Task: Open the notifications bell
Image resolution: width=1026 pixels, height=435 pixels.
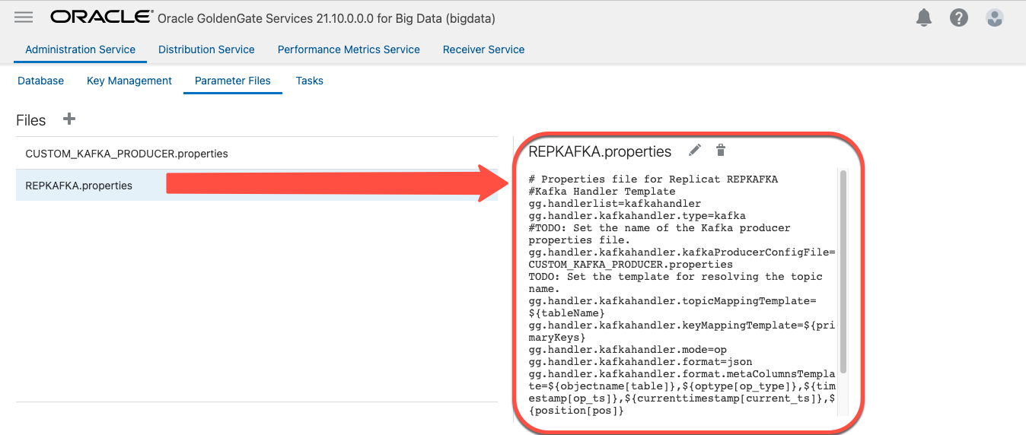Action: [x=923, y=17]
